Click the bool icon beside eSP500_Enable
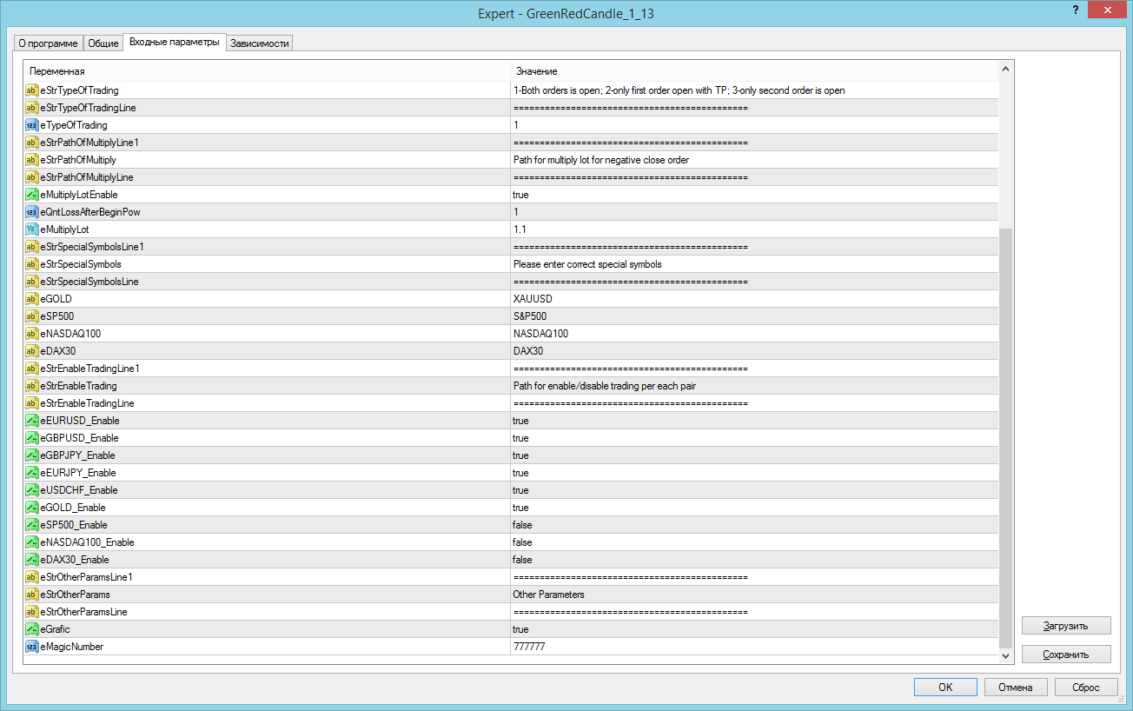The image size is (1133, 711). click(32, 525)
